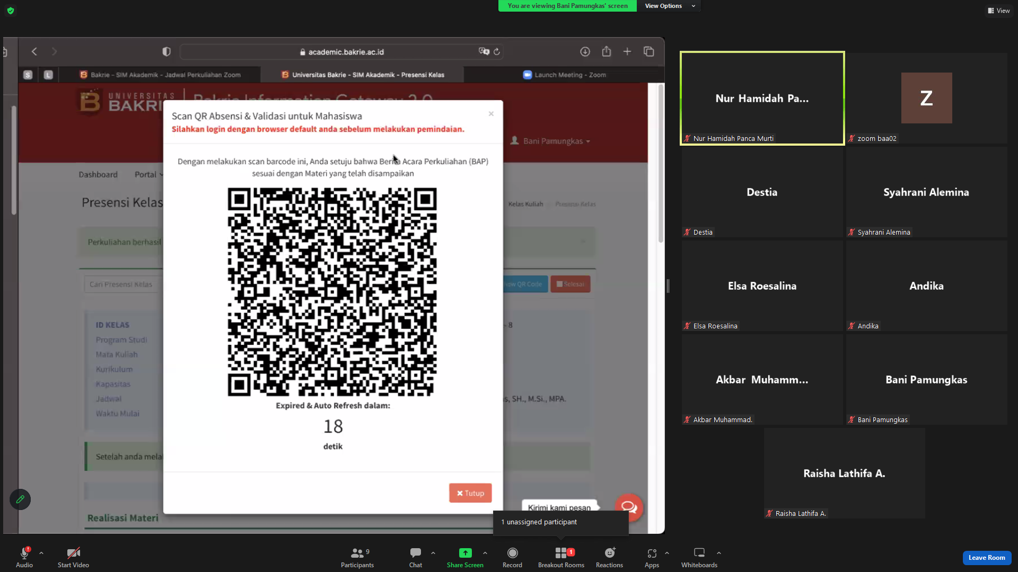Open the Dashboard menu item
The width and height of the screenshot is (1018, 572).
pyautogui.click(x=98, y=174)
